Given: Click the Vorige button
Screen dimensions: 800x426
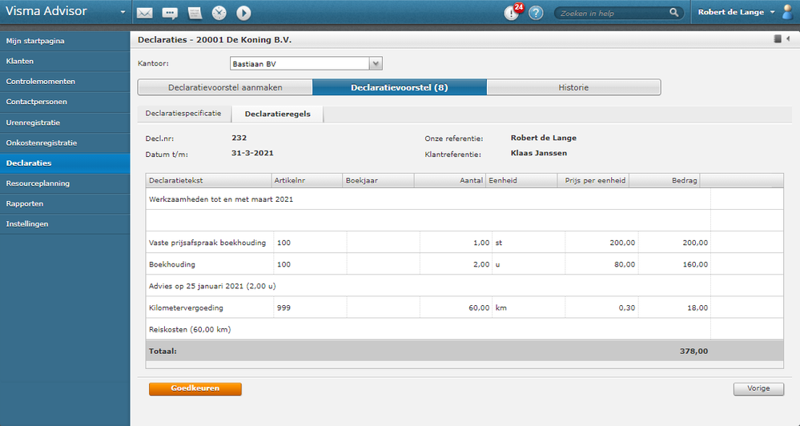Looking at the screenshot, I should (x=758, y=388).
